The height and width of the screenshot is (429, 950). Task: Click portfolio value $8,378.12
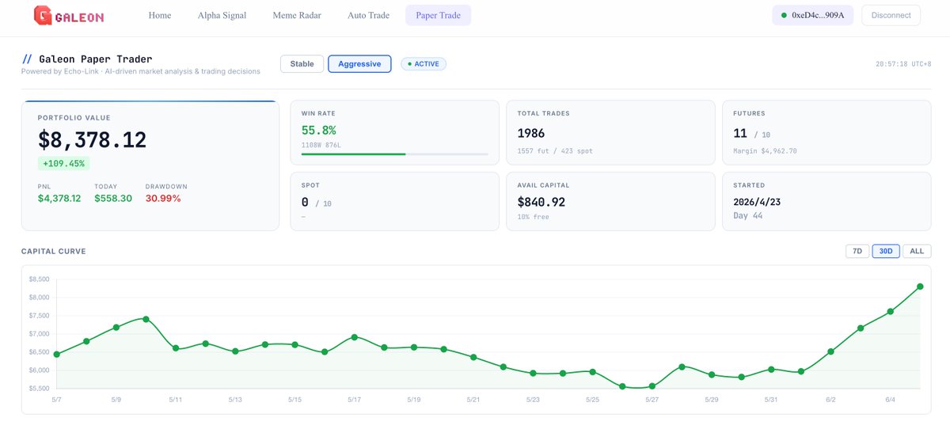click(93, 140)
